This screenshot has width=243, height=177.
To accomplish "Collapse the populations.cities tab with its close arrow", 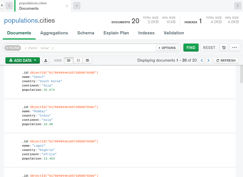I will click(x=67, y=5).
